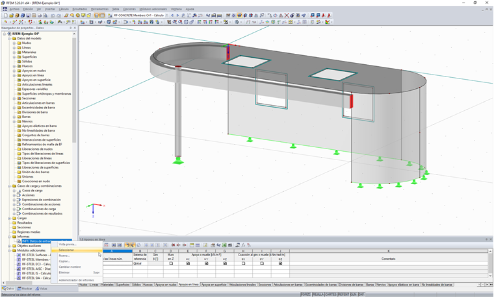Toggle the Muro en Z checkbox
This screenshot has height=297, width=494.
coord(170,263)
